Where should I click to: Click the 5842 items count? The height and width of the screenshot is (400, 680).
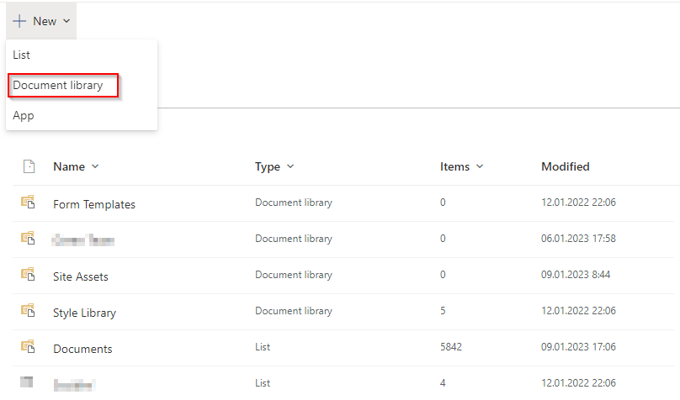(x=451, y=347)
